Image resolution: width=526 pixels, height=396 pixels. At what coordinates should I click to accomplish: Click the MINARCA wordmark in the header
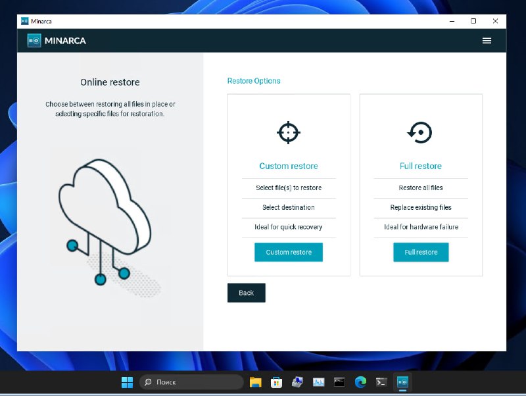point(65,41)
